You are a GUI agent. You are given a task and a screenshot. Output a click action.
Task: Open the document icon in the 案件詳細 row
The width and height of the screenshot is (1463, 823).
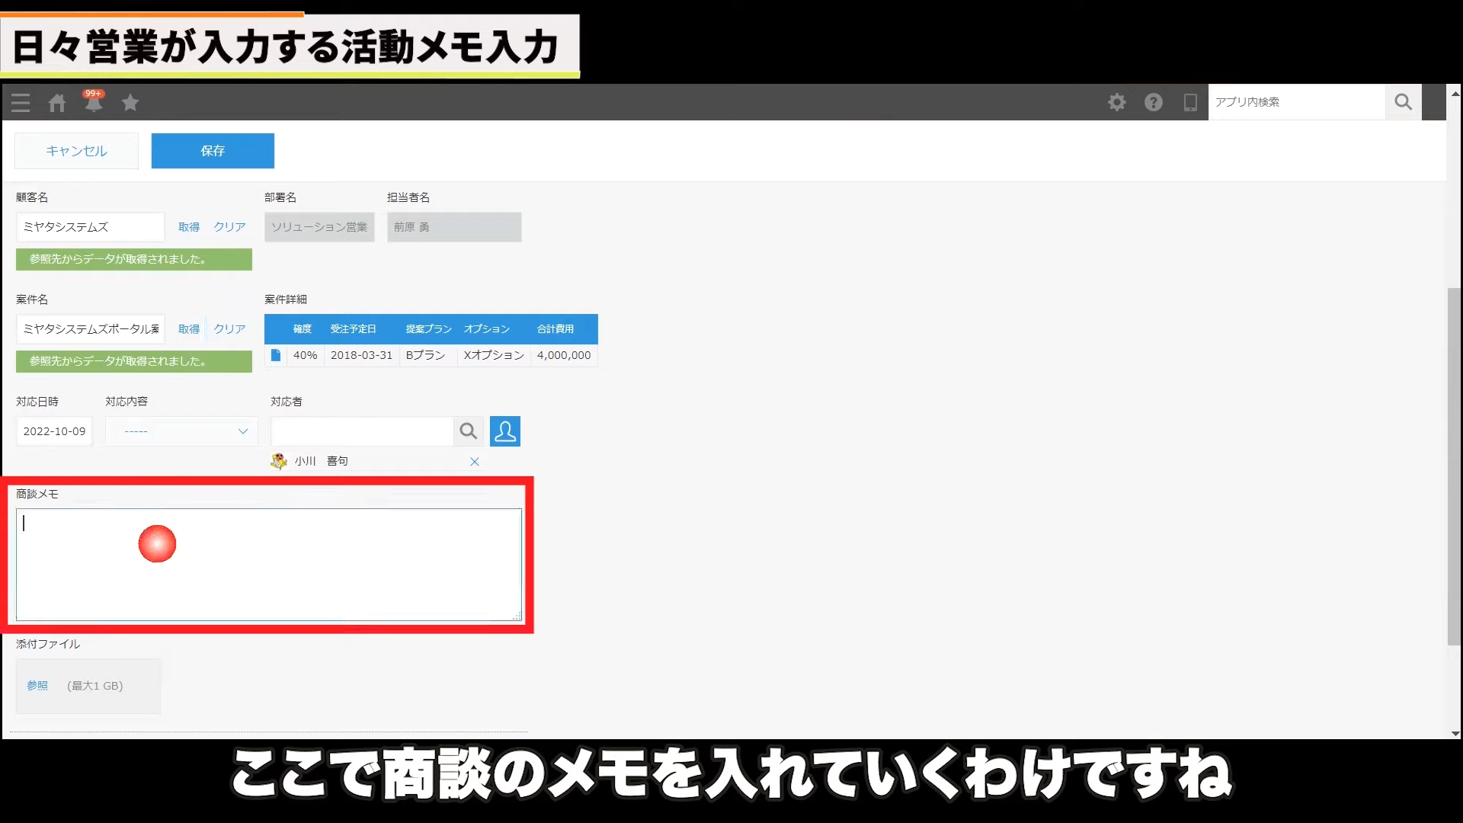pyautogui.click(x=276, y=355)
